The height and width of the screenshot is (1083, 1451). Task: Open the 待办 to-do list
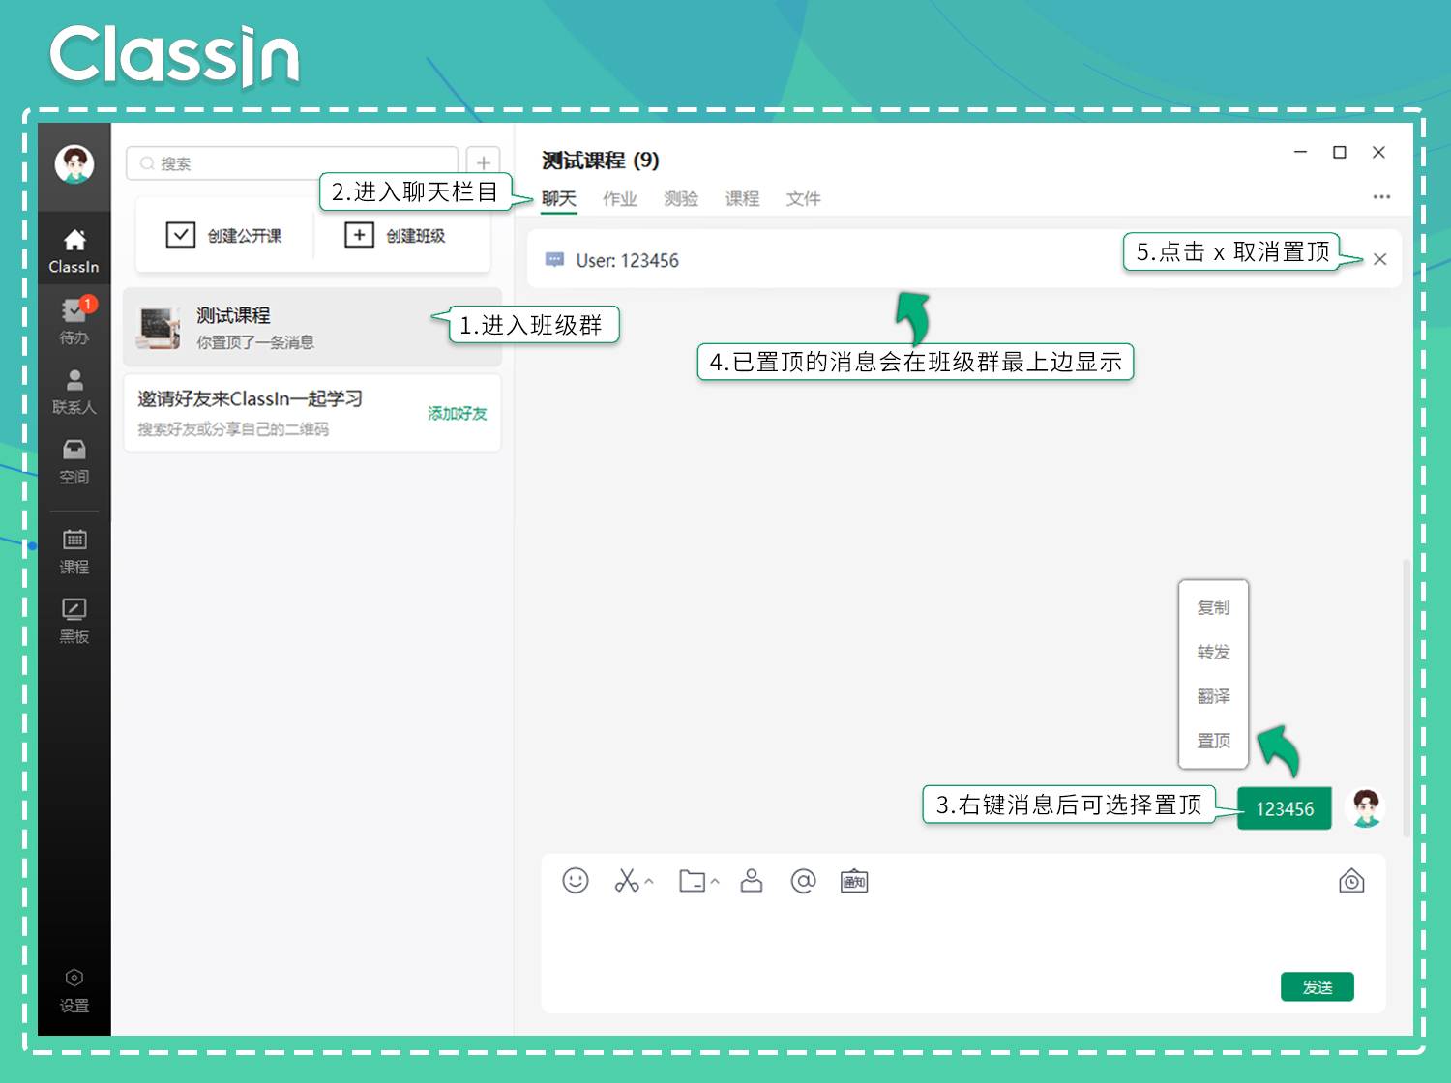click(74, 322)
